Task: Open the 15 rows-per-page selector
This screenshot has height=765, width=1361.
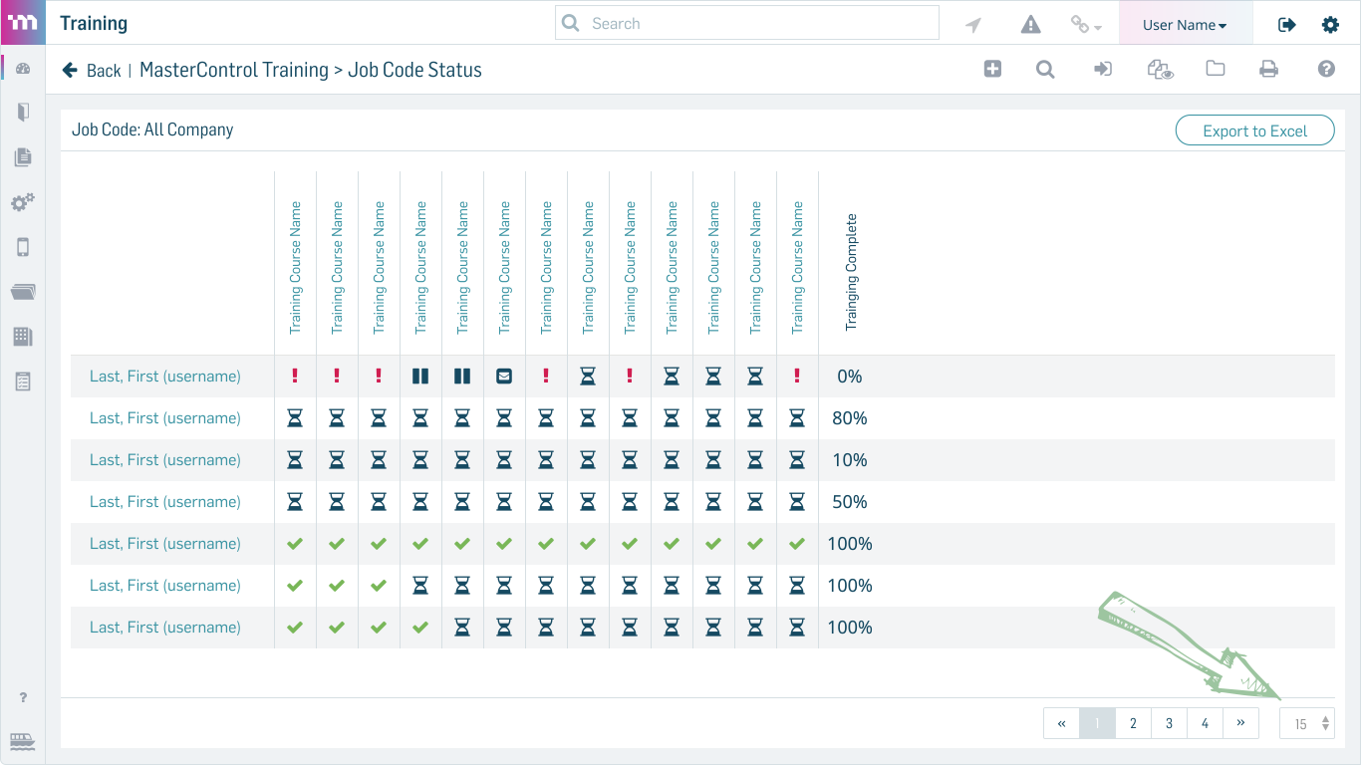Action: click(1306, 724)
